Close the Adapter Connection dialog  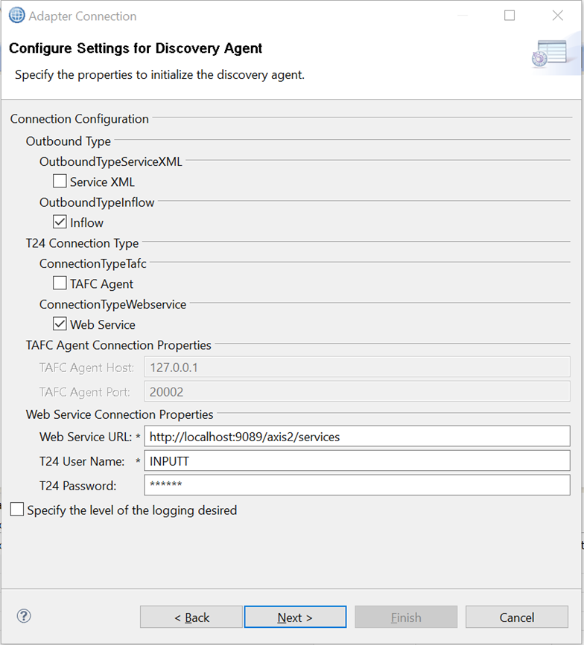pos(557,16)
